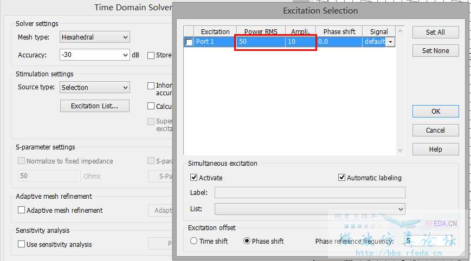Click the excitation list scrollbar up arrow

(400, 31)
